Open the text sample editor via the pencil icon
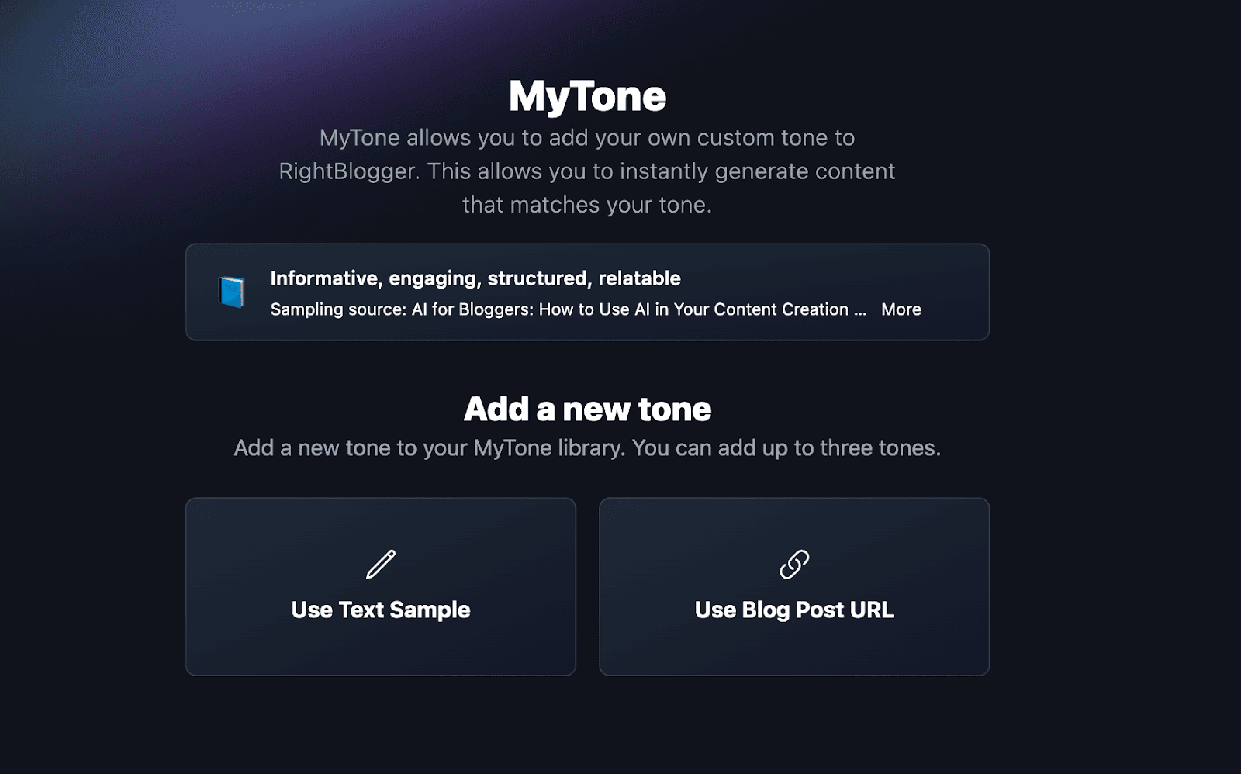Image resolution: width=1241 pixels, height=774 pixels. [379, 565]
